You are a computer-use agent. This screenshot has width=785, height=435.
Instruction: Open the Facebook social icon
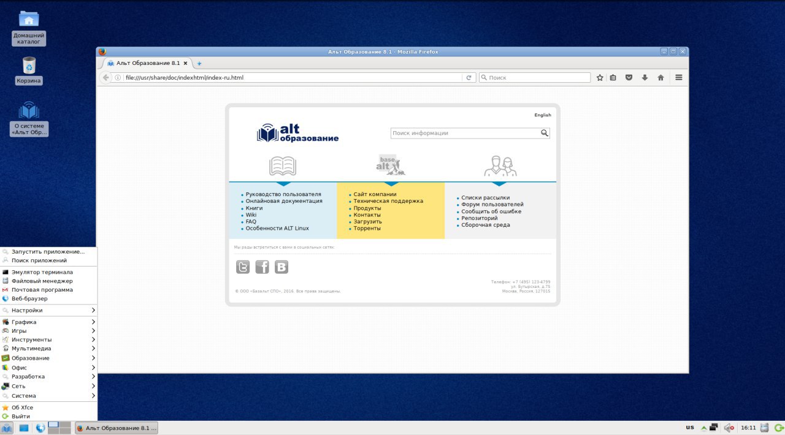pos(262,267)
